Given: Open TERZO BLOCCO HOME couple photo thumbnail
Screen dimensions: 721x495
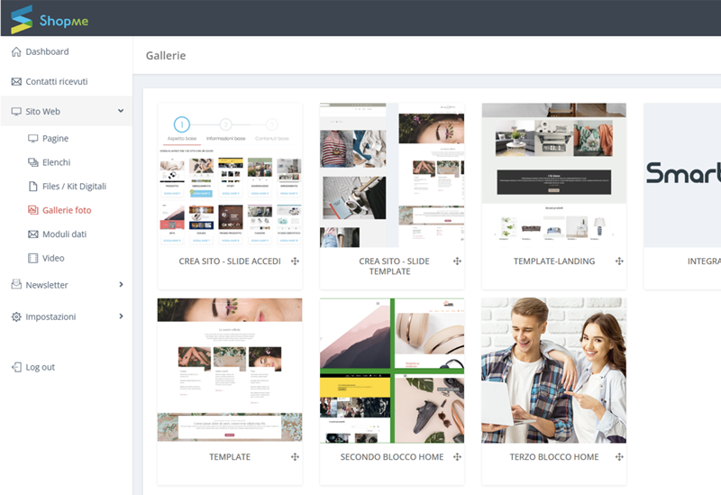Looking at the screenshot, I should pyautogui.click(x=554, y=371).
